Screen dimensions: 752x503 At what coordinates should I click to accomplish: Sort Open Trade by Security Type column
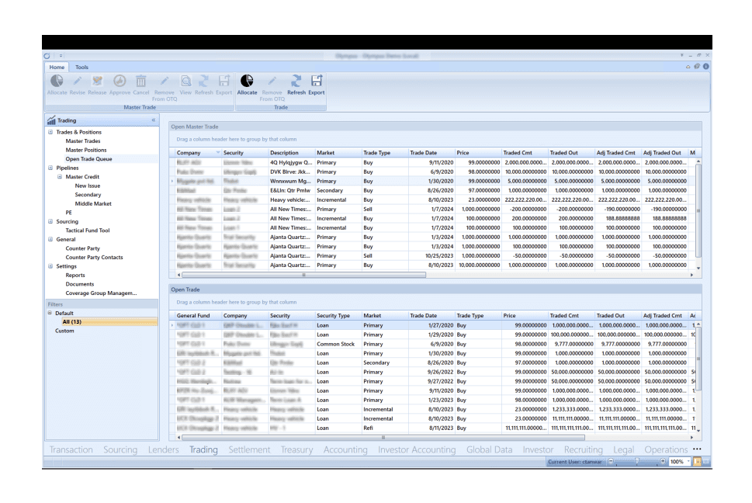point(338,315)
